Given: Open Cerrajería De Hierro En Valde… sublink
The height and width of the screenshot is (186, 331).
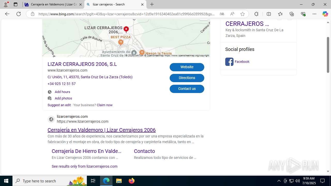Looking at the screenshot, I should point(86,151).
